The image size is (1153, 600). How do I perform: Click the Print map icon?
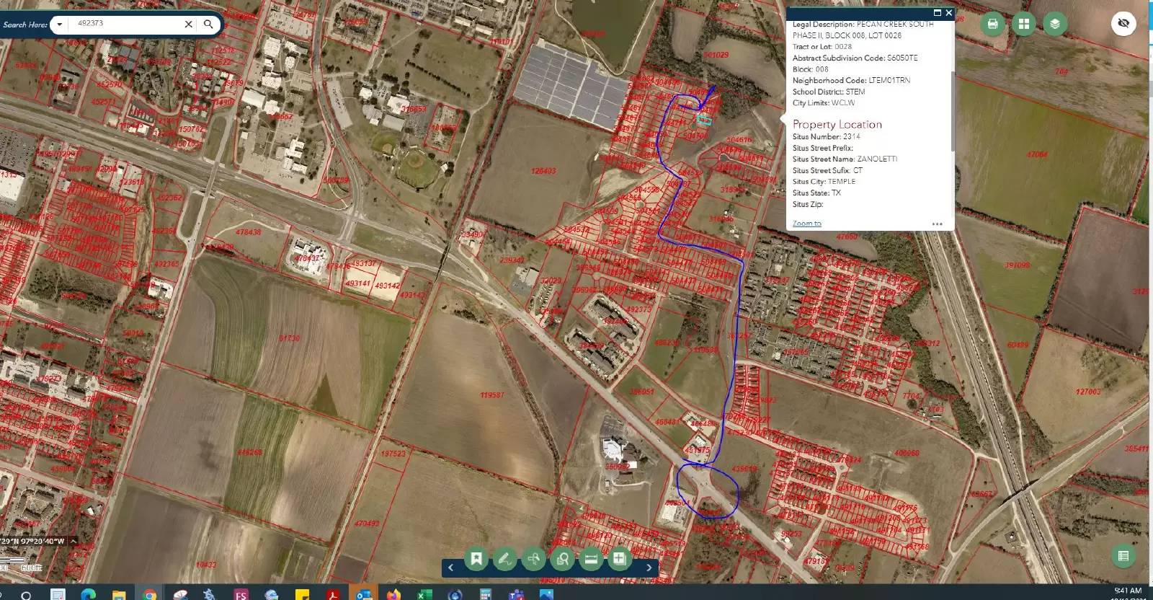coord(992,24)
